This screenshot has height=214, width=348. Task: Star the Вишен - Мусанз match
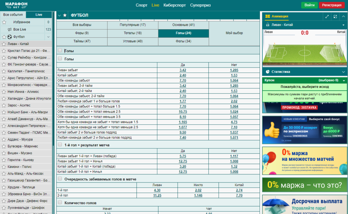[3, 153]
